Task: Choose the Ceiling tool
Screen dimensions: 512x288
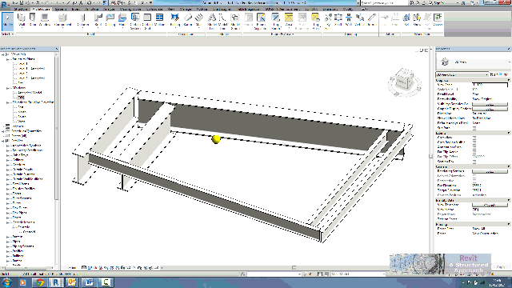Action: point(110,20)
